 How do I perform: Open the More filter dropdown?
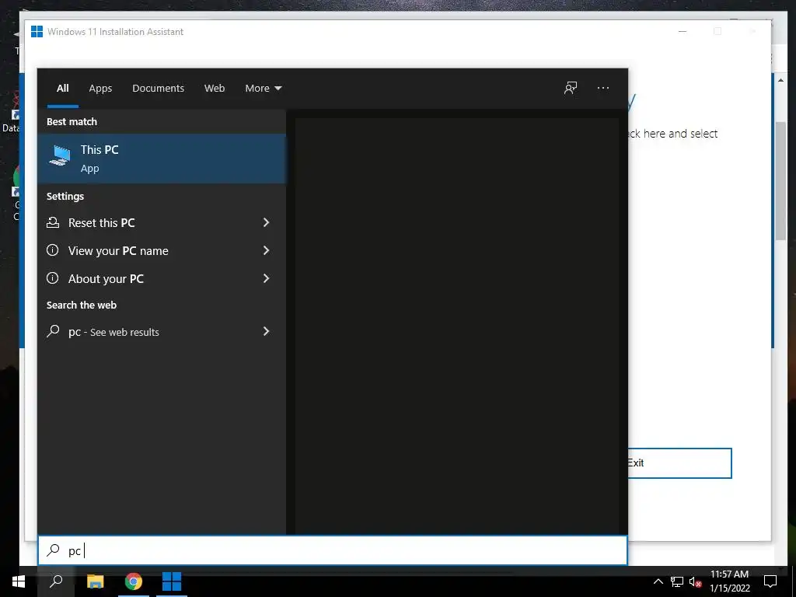tap(264, 89)
